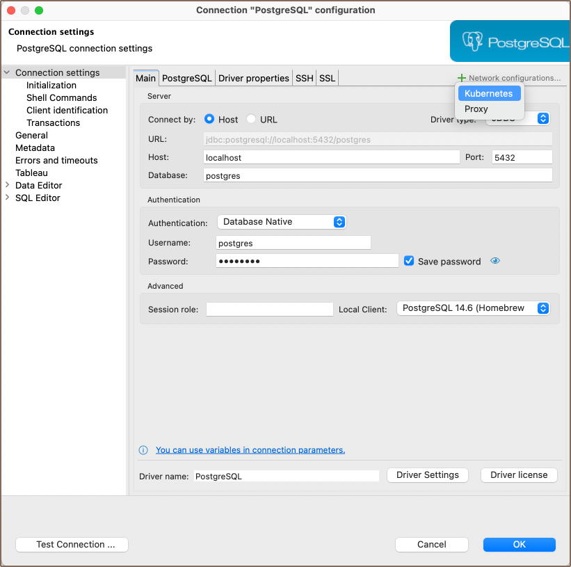Image resolution: width=571 pixels, height=567 pixels.
Task: Collapse the Connection settings tree node
Action: pyautogui.click(x=8, y=72)
